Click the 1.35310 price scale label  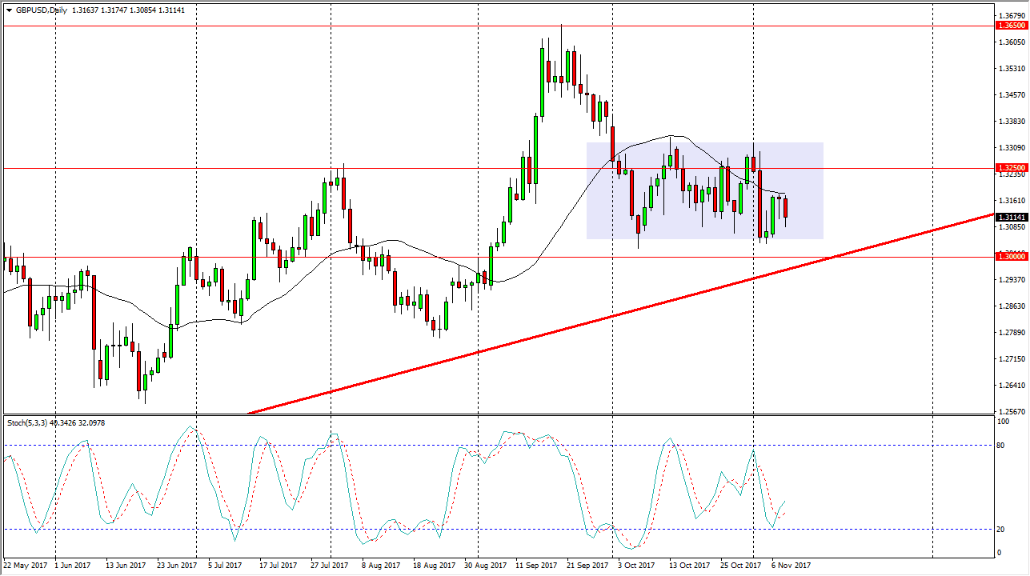point(1012,68)
